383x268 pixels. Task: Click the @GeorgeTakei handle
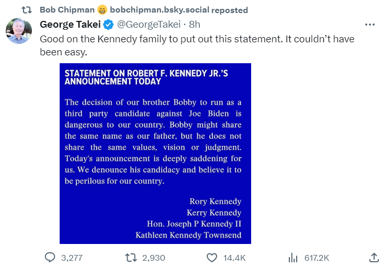tap(149, 25)
